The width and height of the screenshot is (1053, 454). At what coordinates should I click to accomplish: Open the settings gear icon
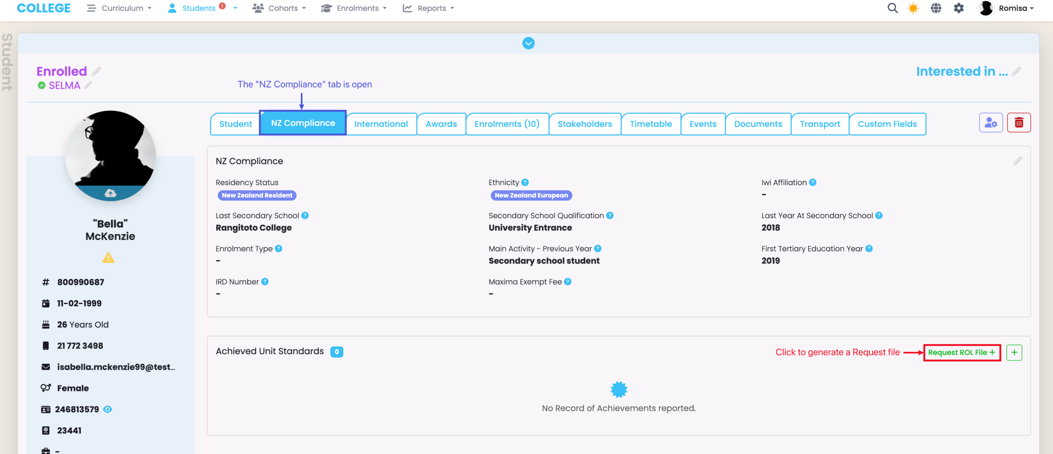(959, 8)
